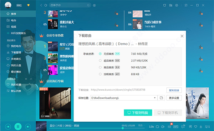The width and height of the screenshot is (214, 131).
Task: Open the 星空 (片段) song entry
Action: [x=67, y=44]
